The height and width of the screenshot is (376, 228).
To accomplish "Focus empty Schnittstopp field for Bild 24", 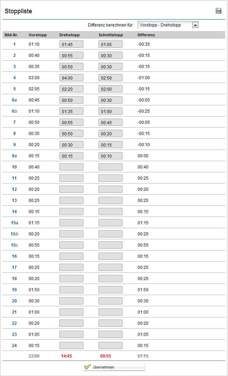I will pyautogui.click(x=110, y=346).
